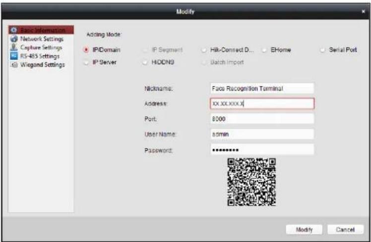The image size is (371, 242).
Task: Click the Port label
Action: tap(150, 119)
